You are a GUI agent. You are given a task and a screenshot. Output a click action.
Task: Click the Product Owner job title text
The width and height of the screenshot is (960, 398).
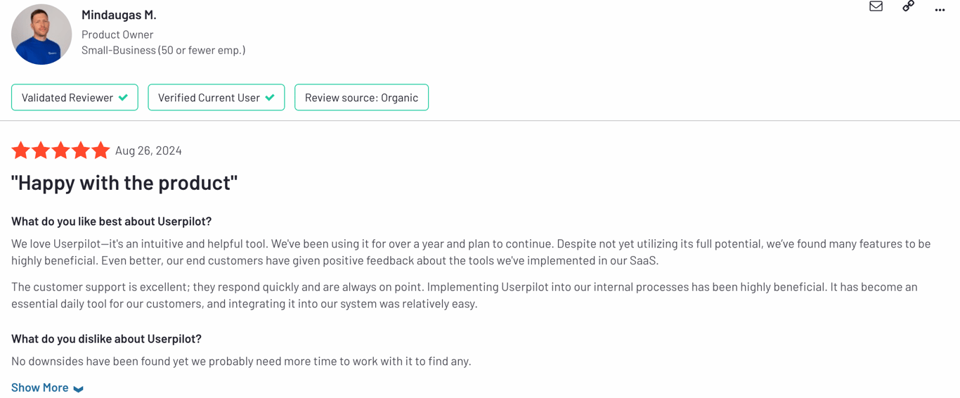click(x=117, y=34)
